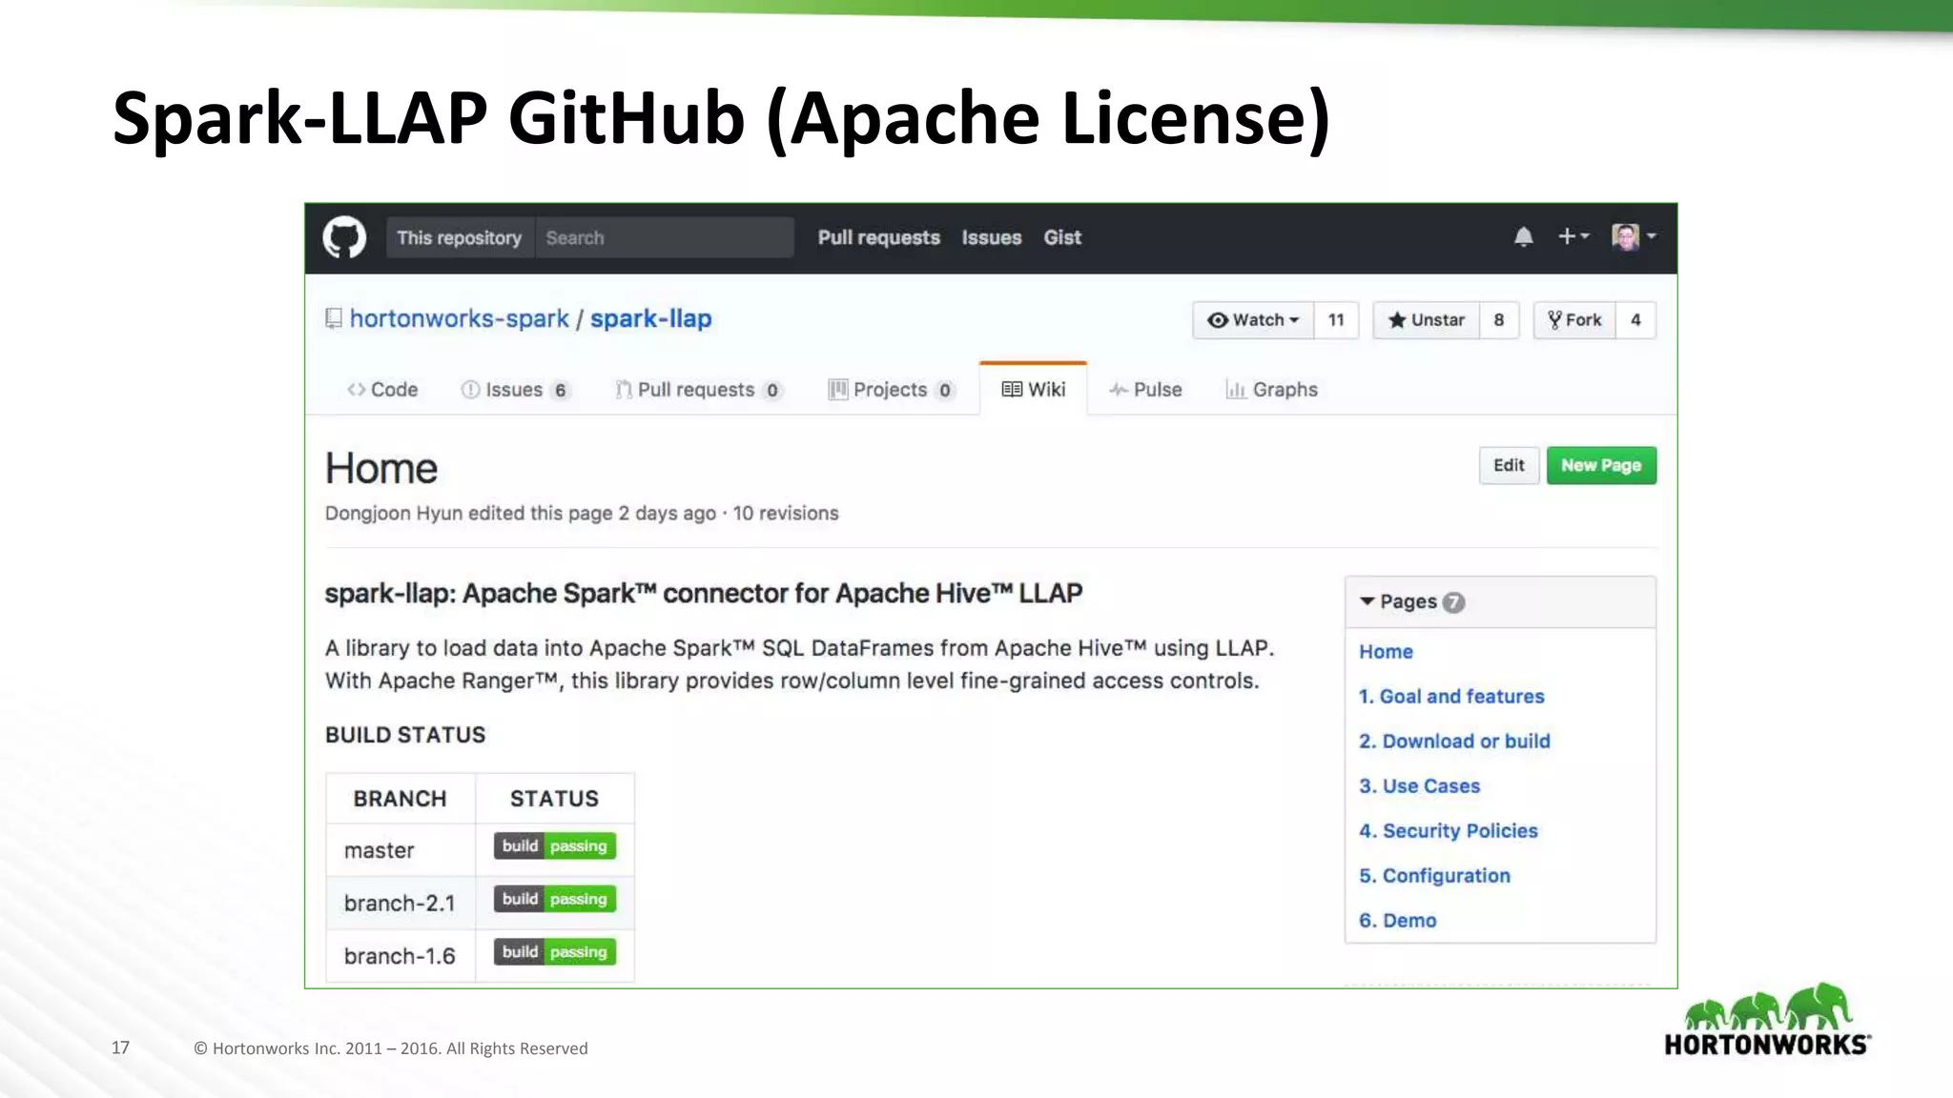Screen dimensions: 1953x1098
Task: Open the spark-llap repository link
Action: [650, 318]
